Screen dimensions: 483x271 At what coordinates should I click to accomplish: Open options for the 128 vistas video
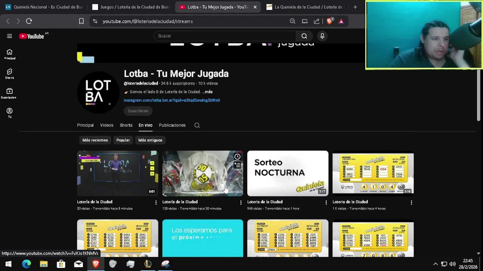click(x=241, y=202)
